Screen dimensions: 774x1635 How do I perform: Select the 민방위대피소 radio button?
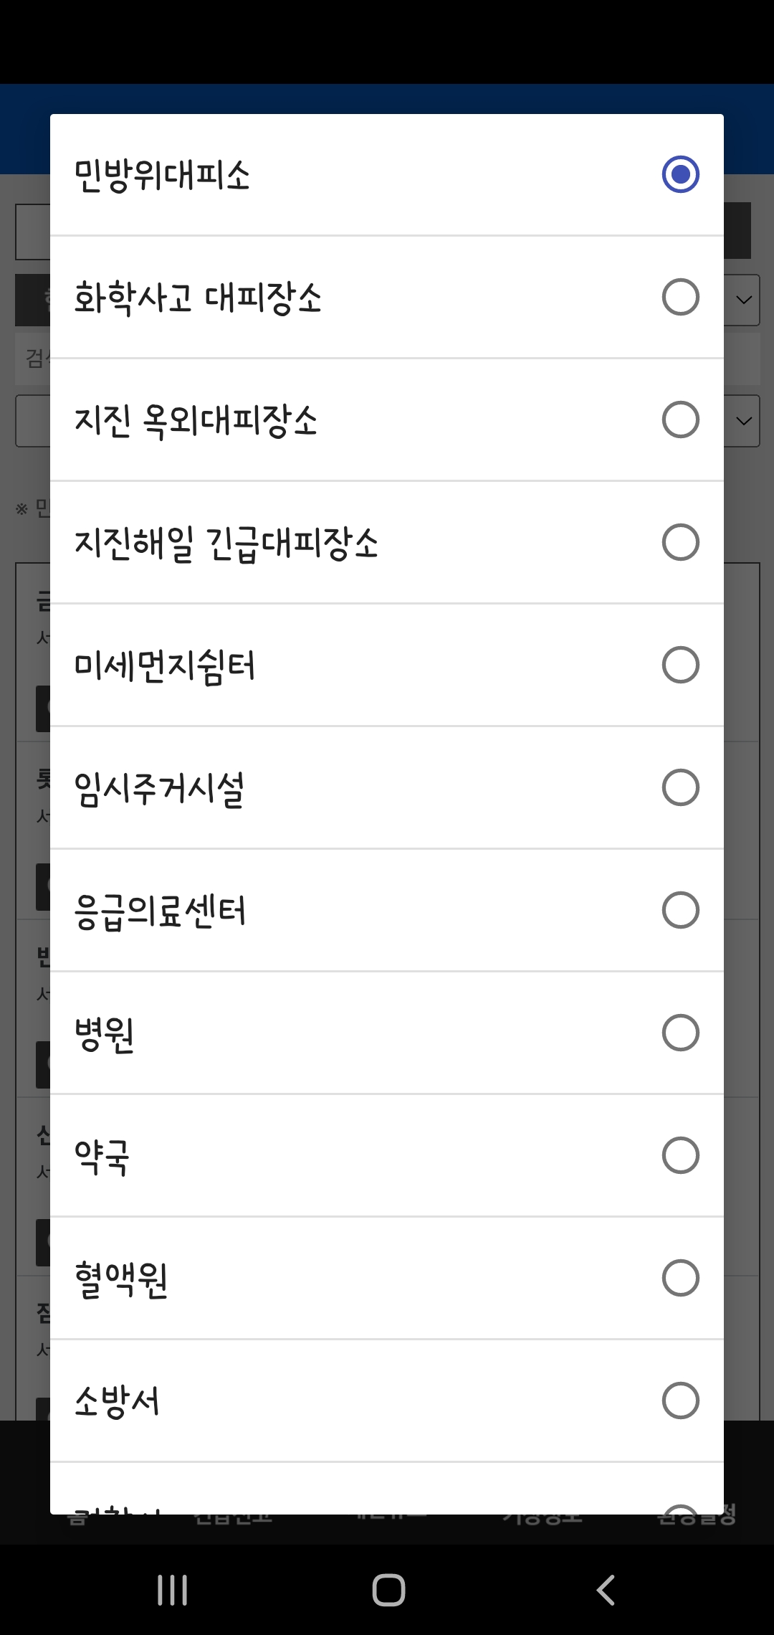[x=680, y=174]
